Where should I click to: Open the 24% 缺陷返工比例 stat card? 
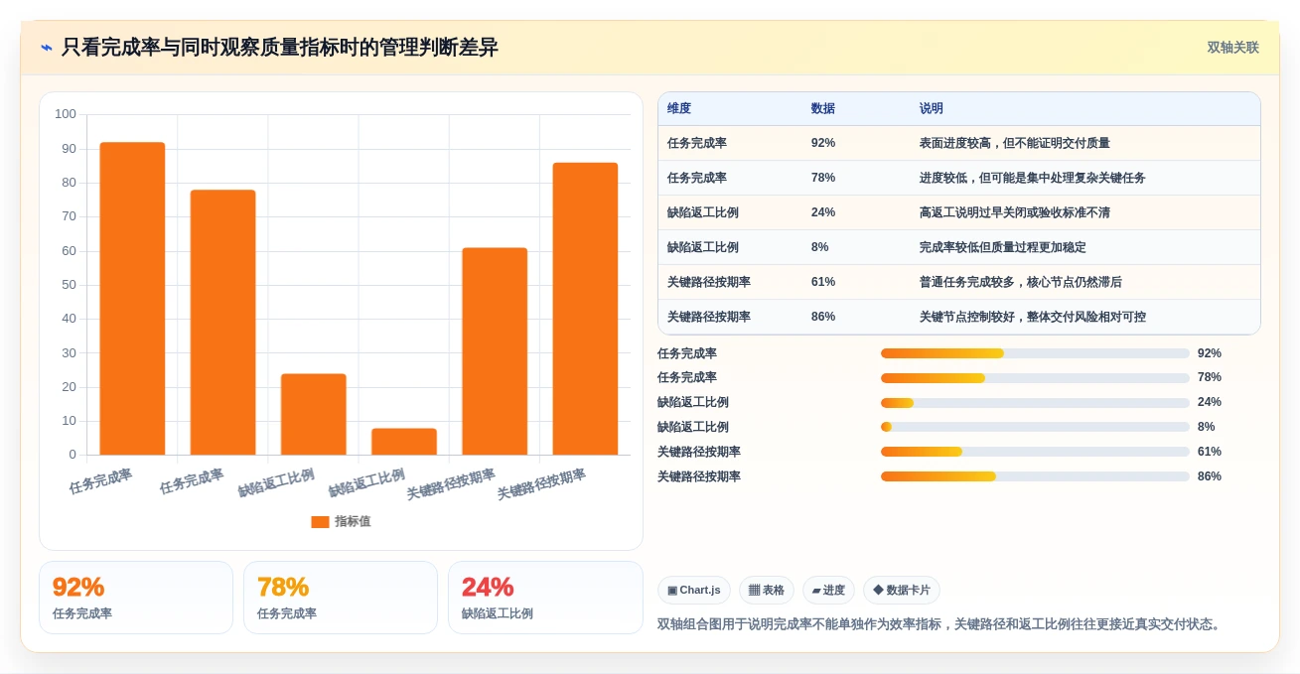point(545,598)
